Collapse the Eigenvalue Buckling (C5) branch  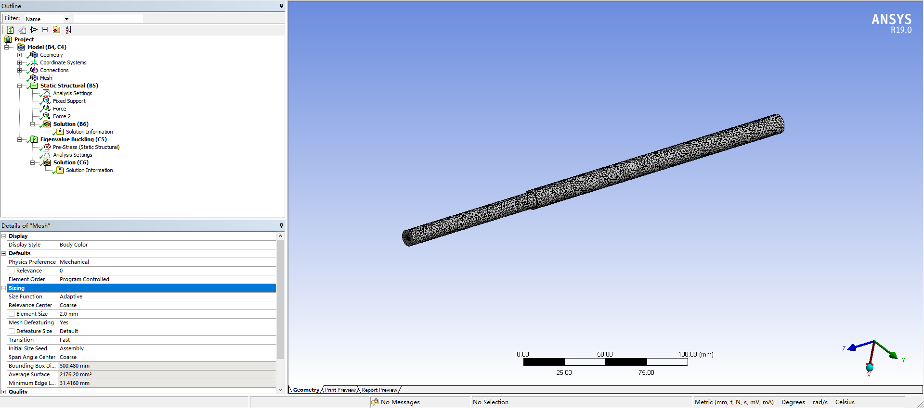point(20,139)
